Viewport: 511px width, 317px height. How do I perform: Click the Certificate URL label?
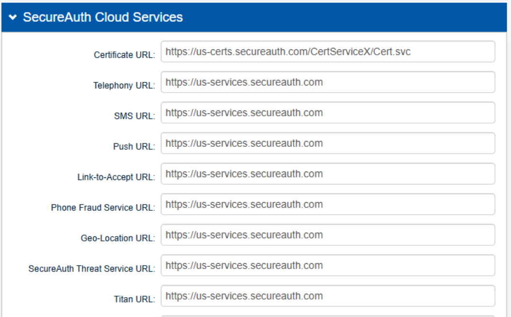125,55
